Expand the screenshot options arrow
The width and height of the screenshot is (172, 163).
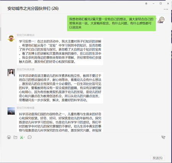coord(24,137)
